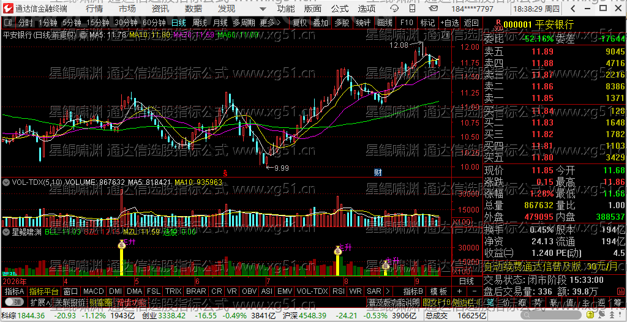
Task: Open the 日线 period label at chart corner
Action: pyautogui.click(x=466, y=281)
